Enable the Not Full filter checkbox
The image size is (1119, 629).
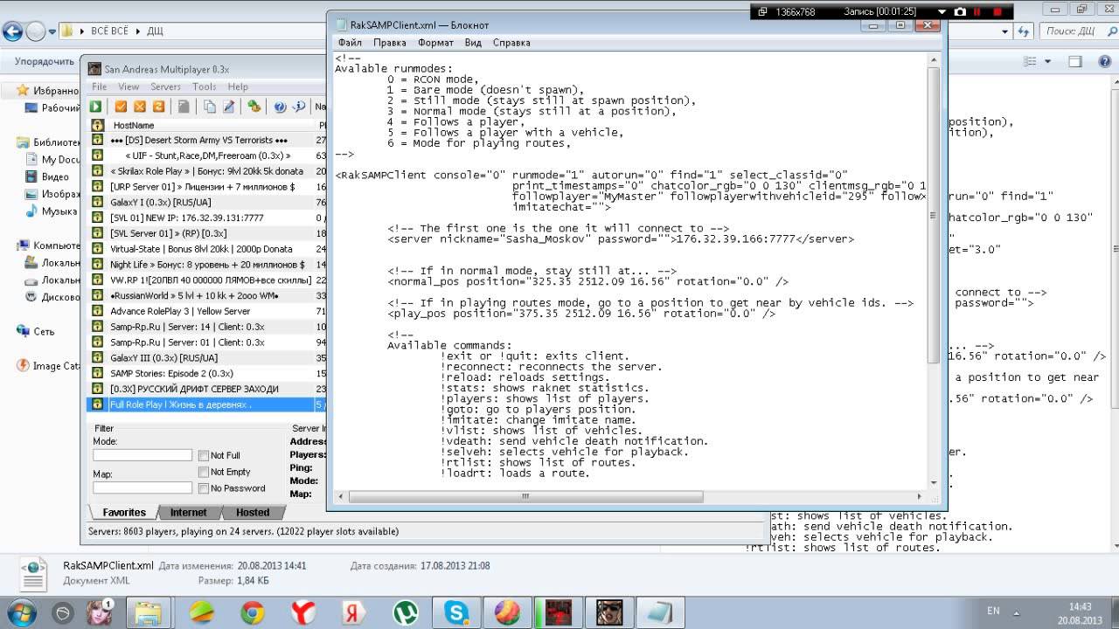click(204, 455)
